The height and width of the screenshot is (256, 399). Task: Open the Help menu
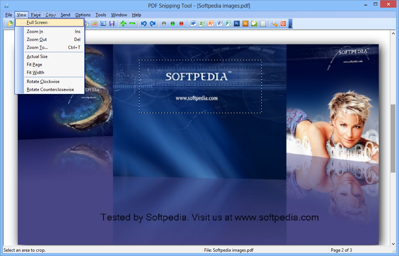pos(136,15)
